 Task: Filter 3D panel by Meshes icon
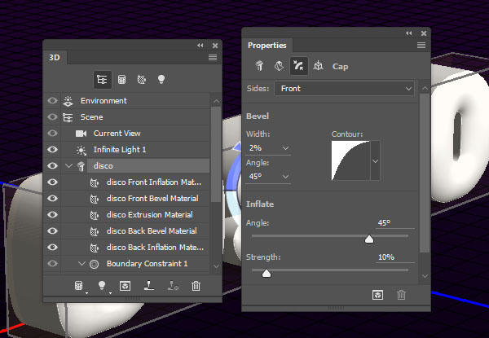pos(121,80)
